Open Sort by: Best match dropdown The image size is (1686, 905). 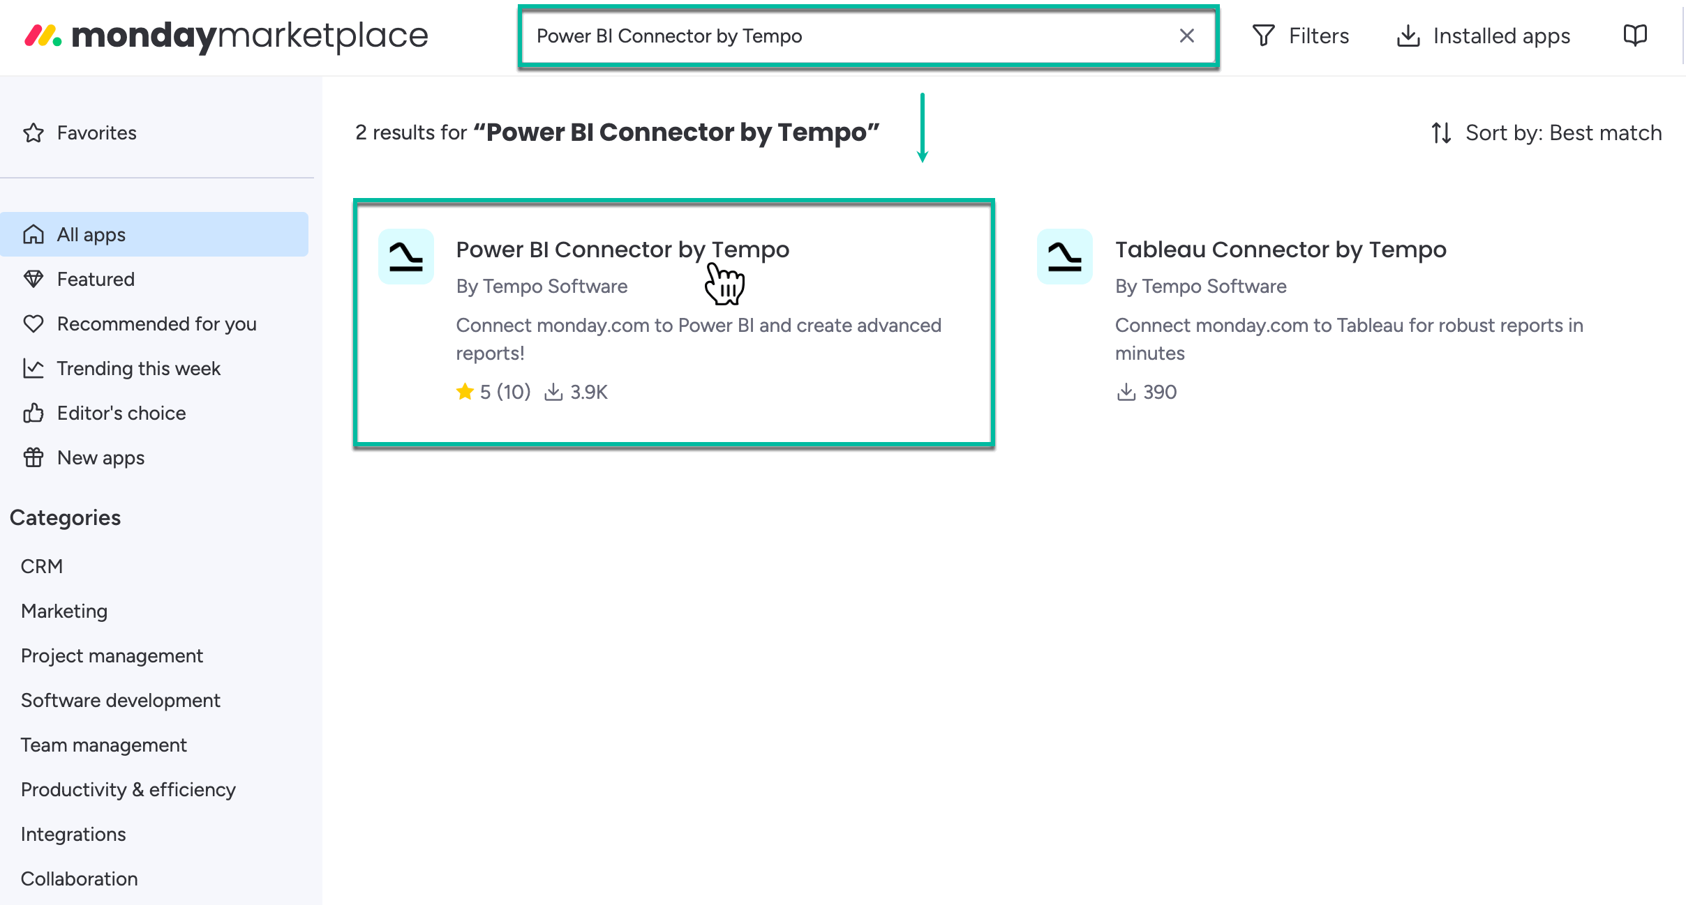pyautogui.click(x=1563, y=132)
